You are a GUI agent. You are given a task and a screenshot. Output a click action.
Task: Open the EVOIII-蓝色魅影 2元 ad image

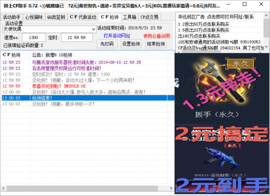coord(222,160)
